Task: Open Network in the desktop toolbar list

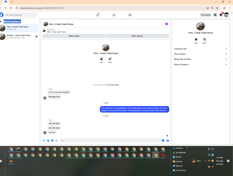Action: [178, 166]
